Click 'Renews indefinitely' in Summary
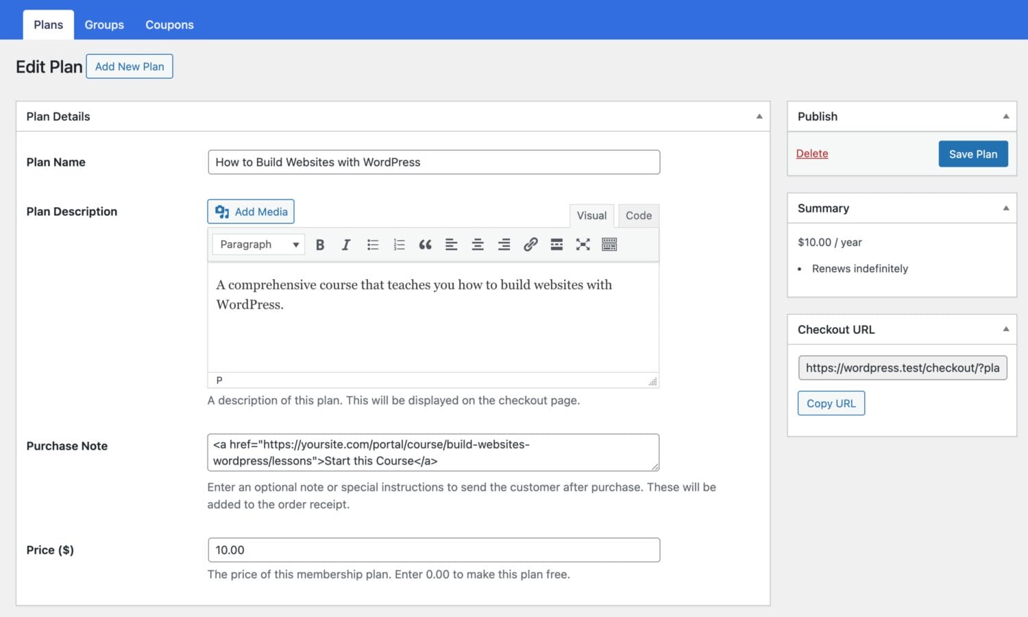Image resolution: width=1028 pixels, height=617 pixels. (860, 269)
